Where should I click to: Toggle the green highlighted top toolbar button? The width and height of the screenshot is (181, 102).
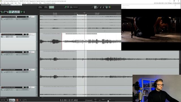(x=51, y=7)
